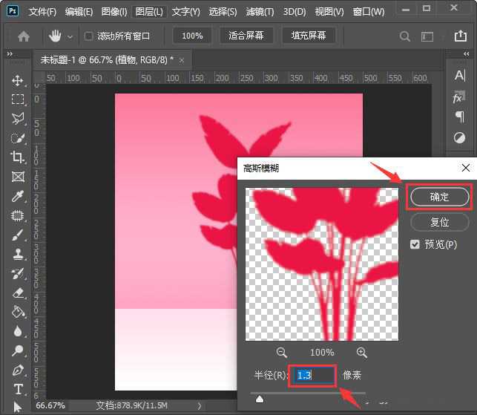Select the Rectangular Marquee tool
The height and width of the screenshot is (415, 477).
click(18, 99)
